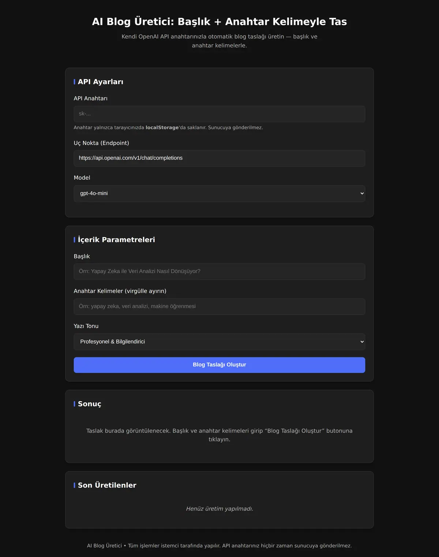Click the 'Taslak burada görüntülenecek' placeholder message
This screenshot has height=557, width=439.
click(219, 435)
